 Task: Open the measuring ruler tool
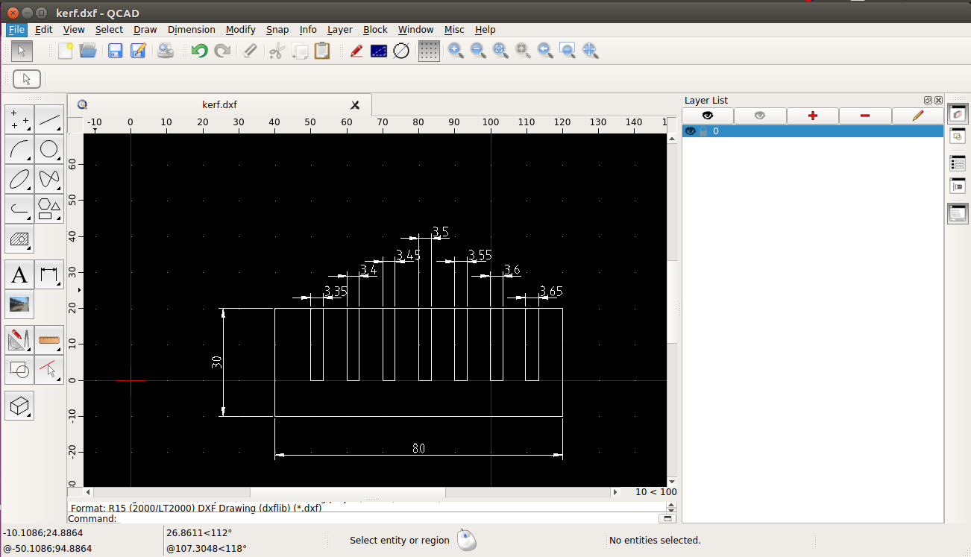[49, 340]
